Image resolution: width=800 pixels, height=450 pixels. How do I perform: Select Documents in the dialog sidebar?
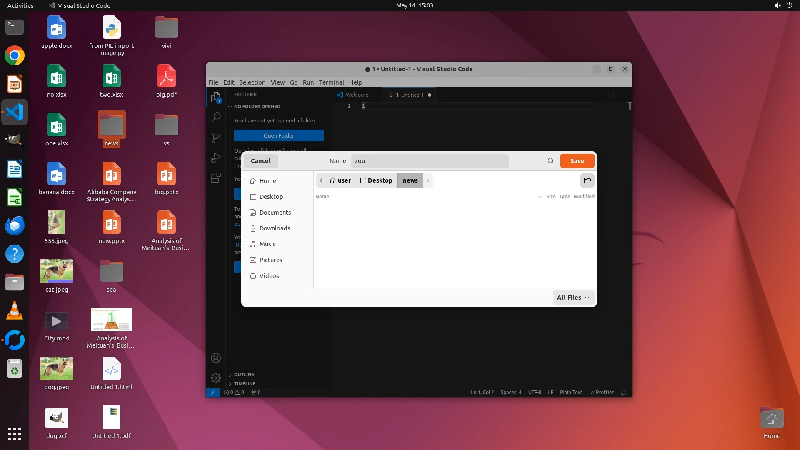(275, 212)
